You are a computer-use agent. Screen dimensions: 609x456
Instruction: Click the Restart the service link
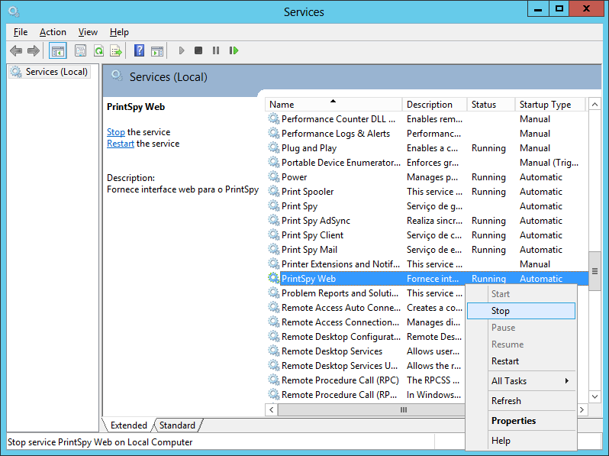click(121, 144)
